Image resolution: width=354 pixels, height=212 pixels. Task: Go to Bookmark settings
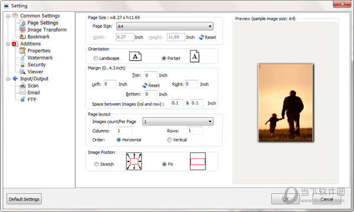[38, 37]
